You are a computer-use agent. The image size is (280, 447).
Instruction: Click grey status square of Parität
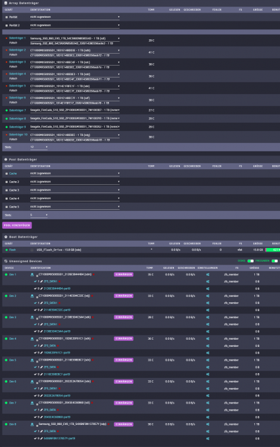point(7,17)
